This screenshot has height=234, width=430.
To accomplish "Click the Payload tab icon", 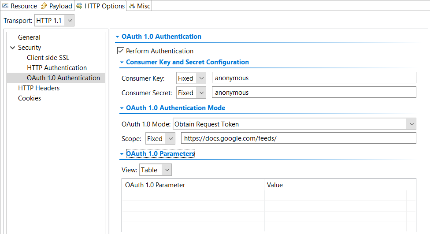I will (x=44, y=6).
